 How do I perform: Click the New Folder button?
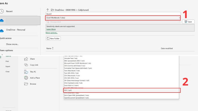pos(53,39)
